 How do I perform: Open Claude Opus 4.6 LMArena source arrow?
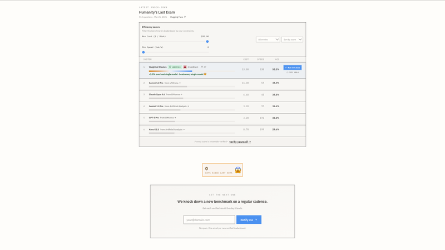181,94
